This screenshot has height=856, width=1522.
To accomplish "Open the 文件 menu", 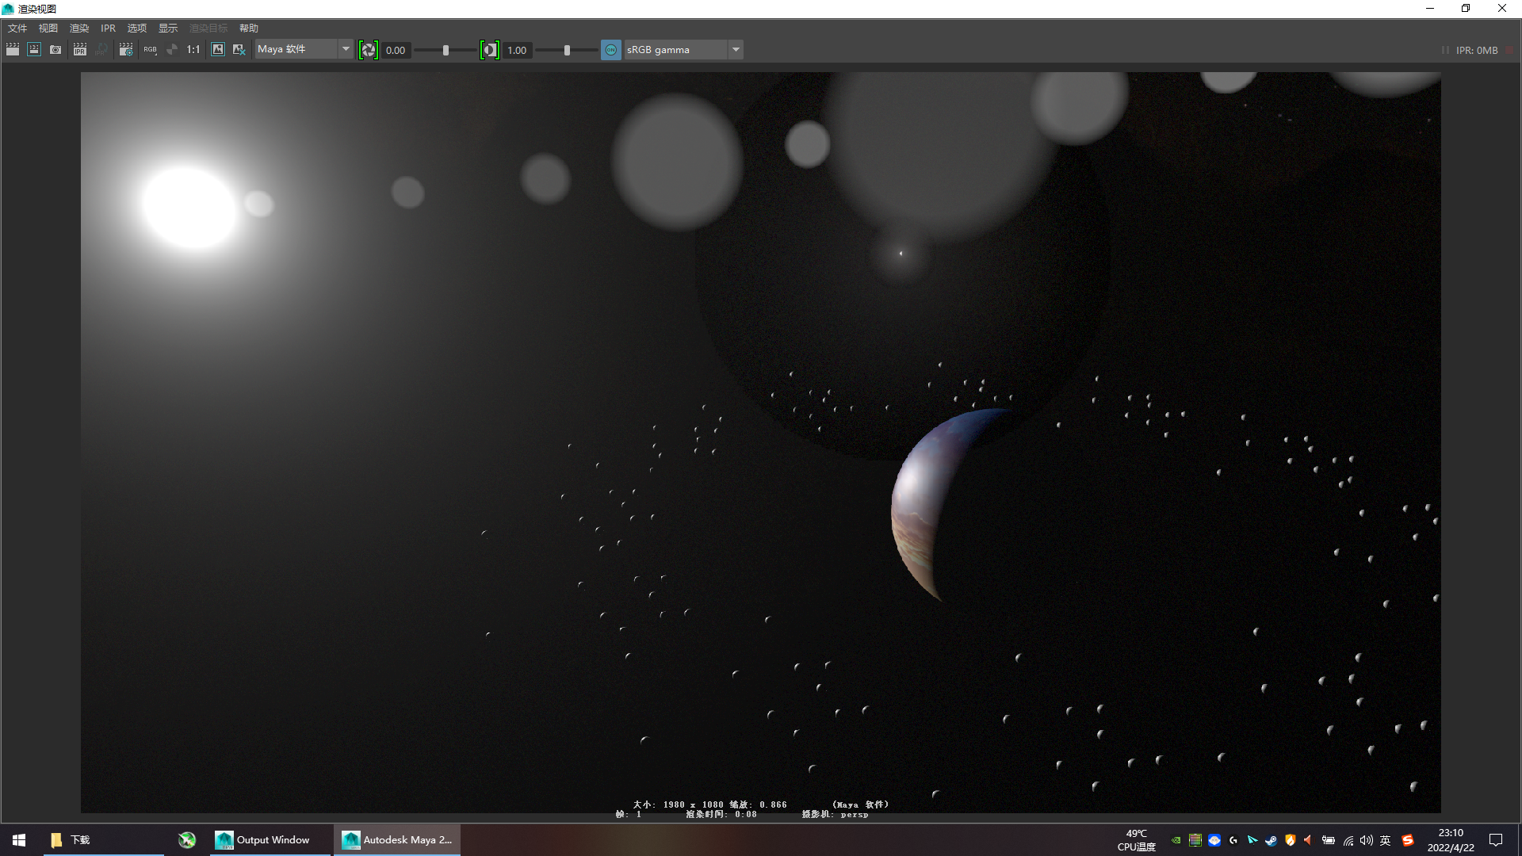I will coord(17,28).
